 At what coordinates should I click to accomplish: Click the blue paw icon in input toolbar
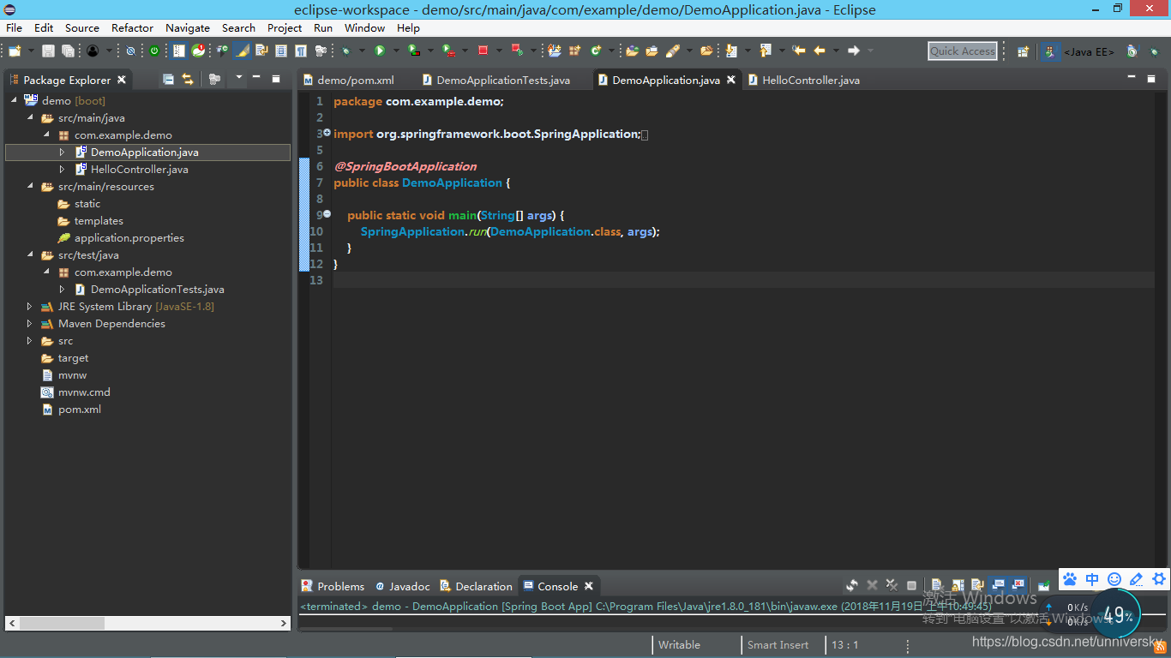1070,579
